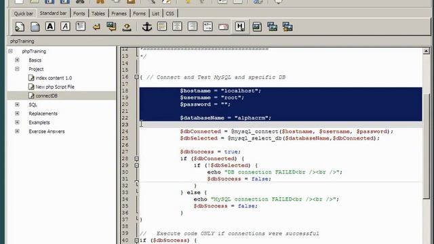Viewport: 434px width, 244px height.
Task: Click the $databaseName = "alphacrm" line
Action: point(225,118)
